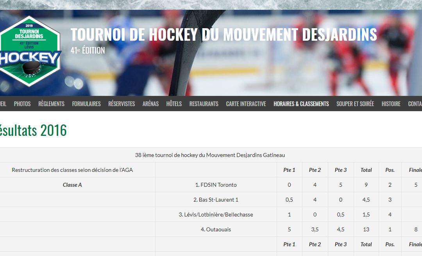Image resolution: width=422 pixels, height=256 pixels.
Task: Select Réservistes in the navigation bar
Action: coord(122,104)
